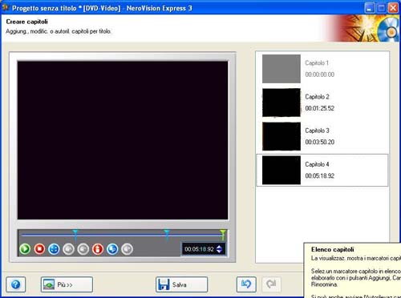Click the grayed redo arrow icon
Viewport: 401px width, 298px height.
click(x=271, y=284)
